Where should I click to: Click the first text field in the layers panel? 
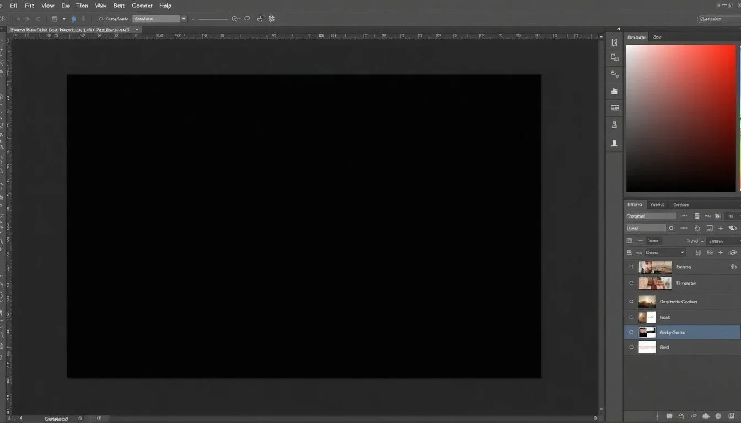651,216
